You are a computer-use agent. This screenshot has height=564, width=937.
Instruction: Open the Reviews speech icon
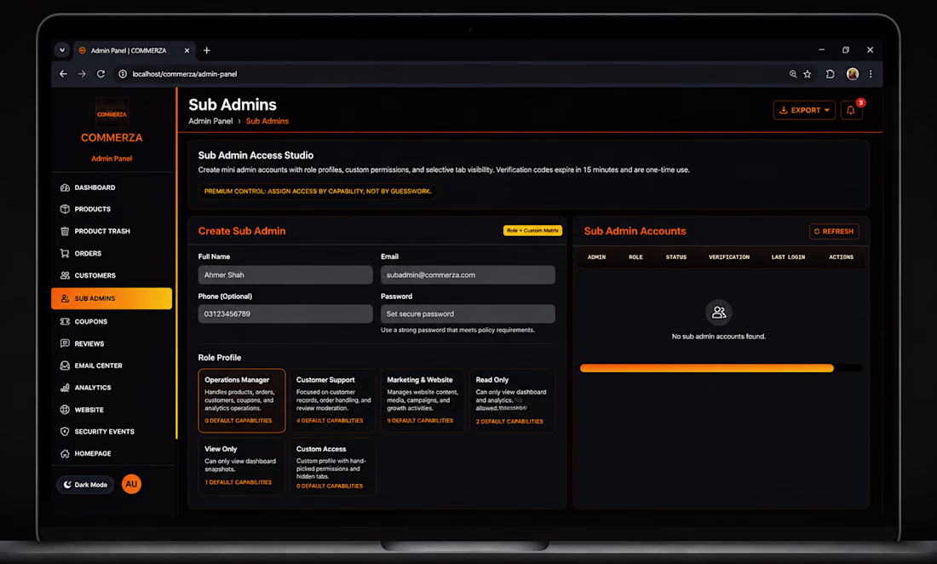point(65,343)
